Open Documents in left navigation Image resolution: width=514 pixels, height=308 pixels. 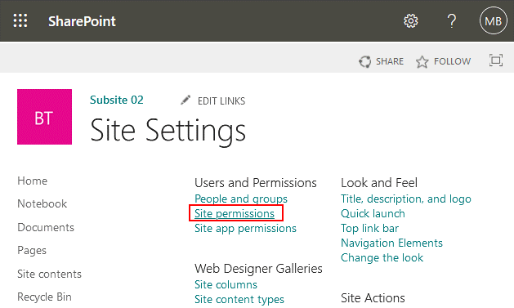pos(46,227)
